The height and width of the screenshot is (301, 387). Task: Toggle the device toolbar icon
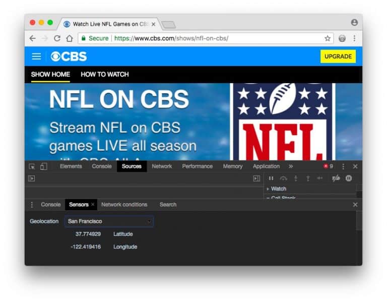coord(43,166)
